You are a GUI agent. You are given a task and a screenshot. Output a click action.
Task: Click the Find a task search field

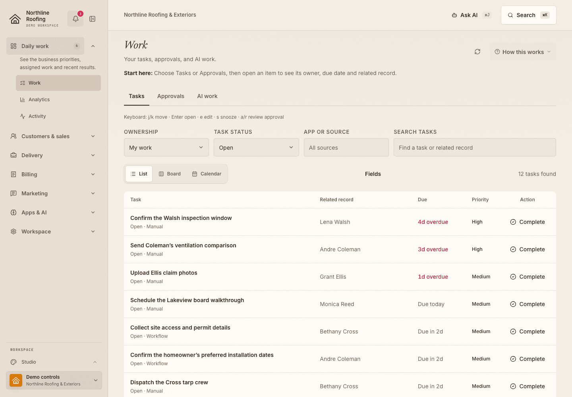pyautogui.click(x=475, y=147)
